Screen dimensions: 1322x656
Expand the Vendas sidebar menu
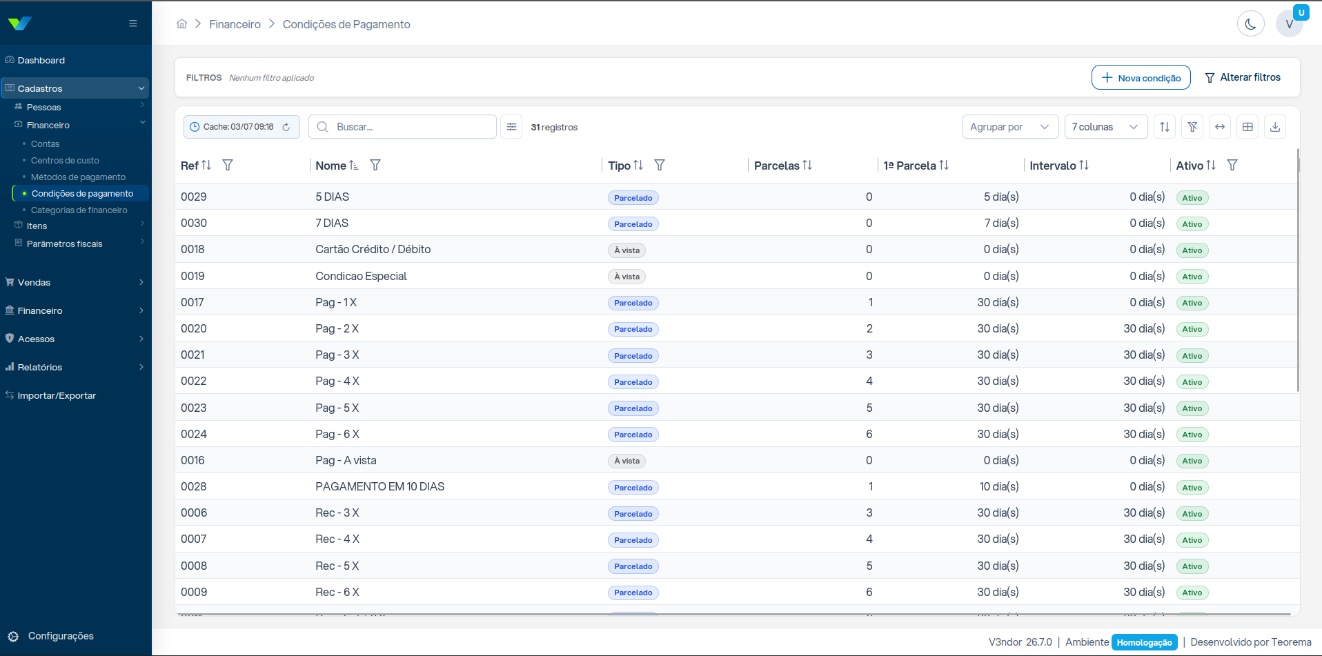tap(75, 282)
